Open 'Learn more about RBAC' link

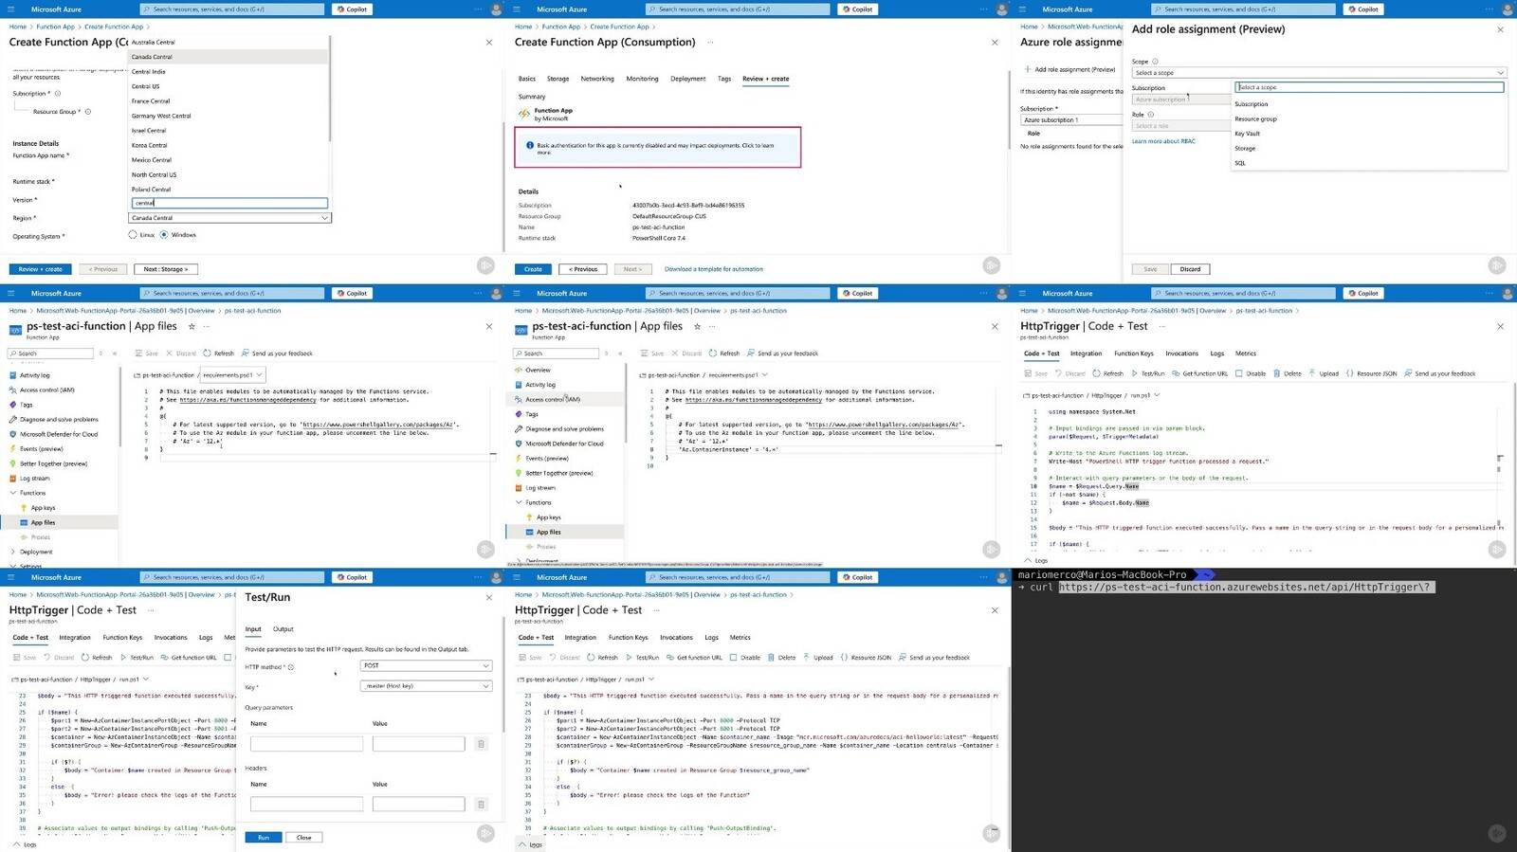[x=1163, y=141]
